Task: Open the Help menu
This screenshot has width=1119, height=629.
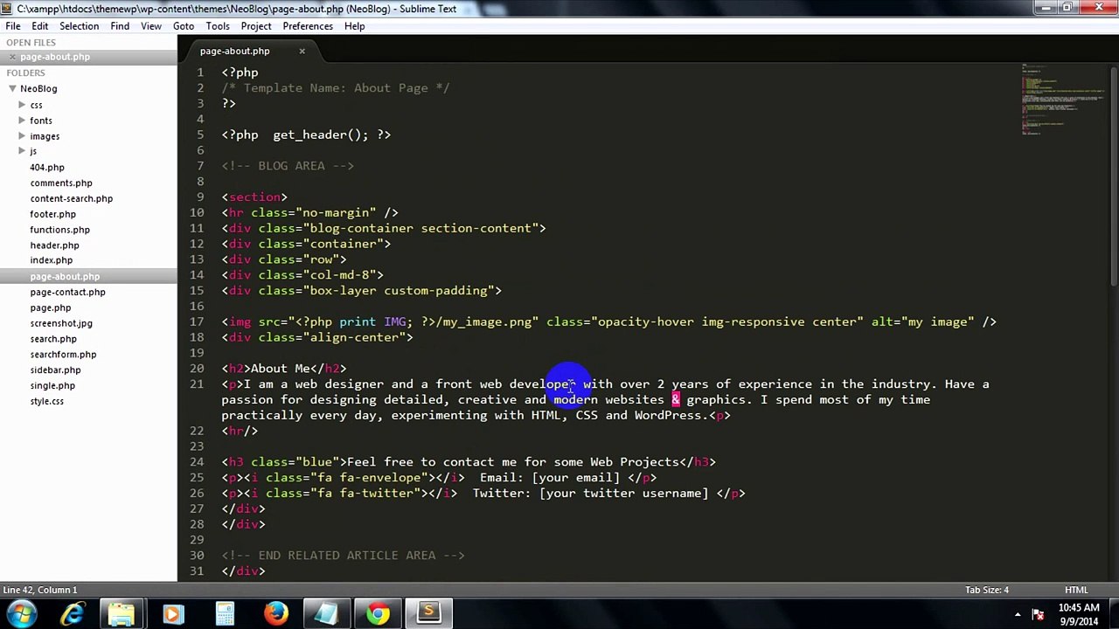Action: pos(354,26)
